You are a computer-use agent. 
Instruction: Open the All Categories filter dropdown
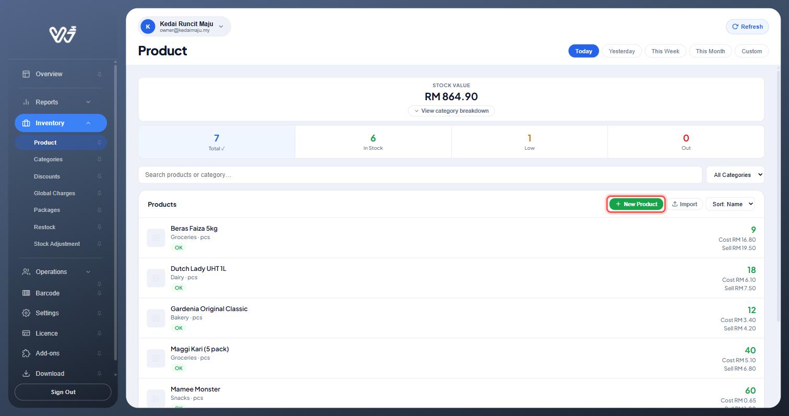pos(735,175)
